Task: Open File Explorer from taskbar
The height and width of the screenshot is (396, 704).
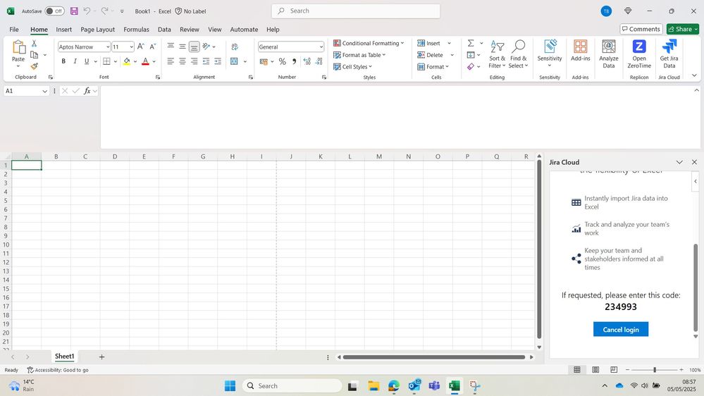Action: [x=373, y=385]
